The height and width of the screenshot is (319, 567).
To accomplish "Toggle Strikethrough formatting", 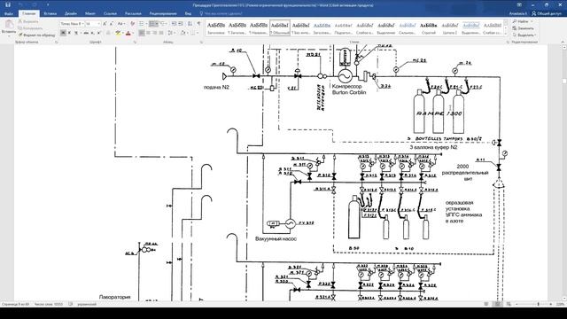I will pyautogui.click(x=86, y=33).
